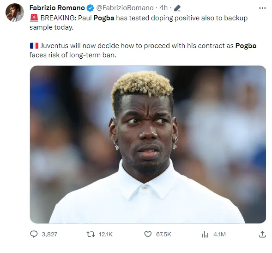Viewport: 272px width, 253px height.
Task: Click the blue verified badge
Action: tap(90, 8)
